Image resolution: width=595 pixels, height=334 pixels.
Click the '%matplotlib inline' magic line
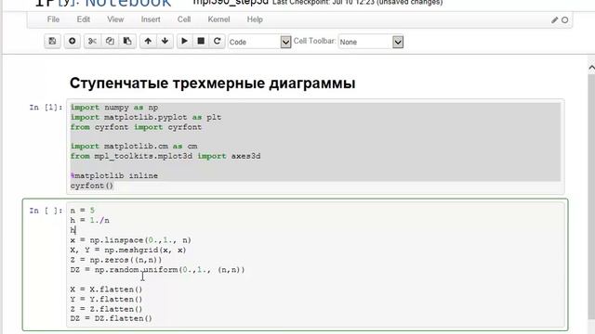coord(113,175)
